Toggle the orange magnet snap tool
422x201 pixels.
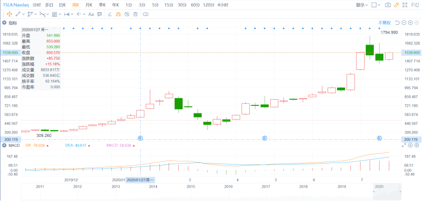point(118,14)
